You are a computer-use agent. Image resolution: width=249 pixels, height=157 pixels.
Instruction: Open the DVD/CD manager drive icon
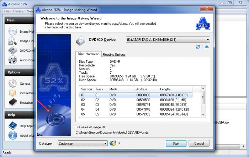(x=13, y=50)
